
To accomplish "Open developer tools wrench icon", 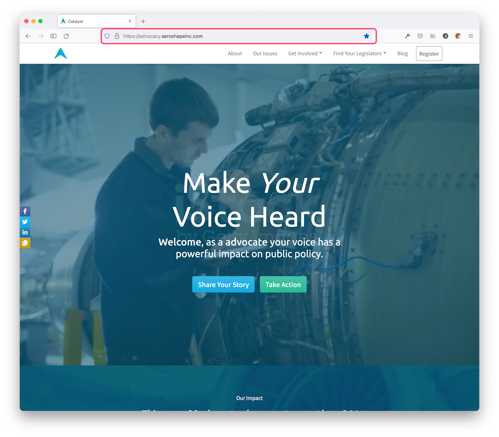I will pyautogui.click(x=407, y=36).
